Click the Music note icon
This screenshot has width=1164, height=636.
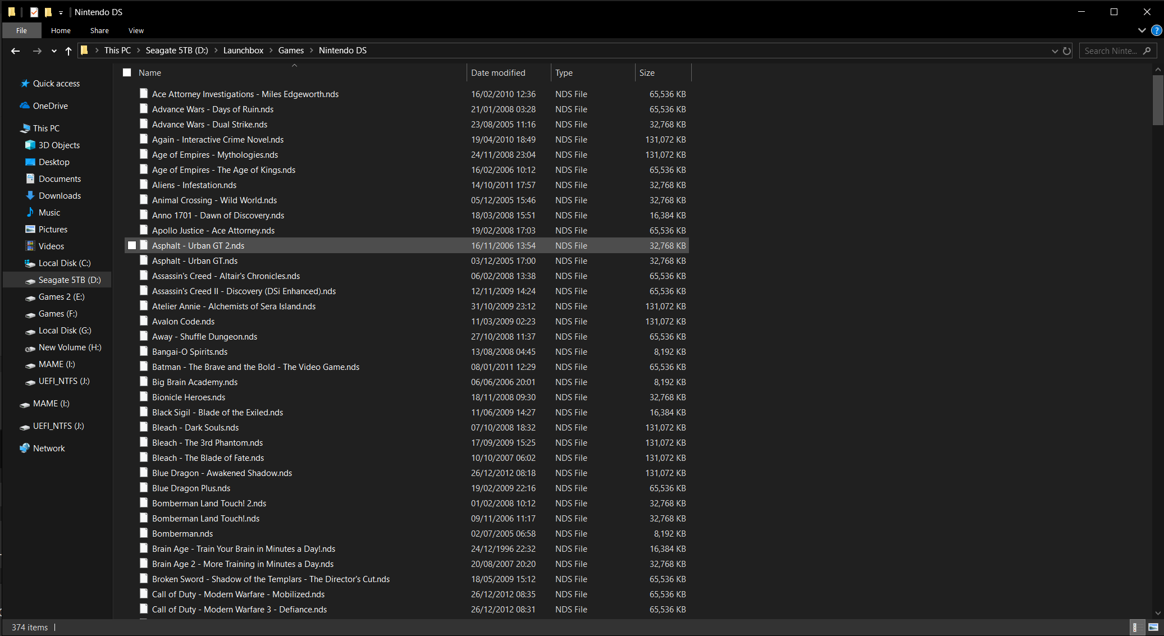[30, 212]
